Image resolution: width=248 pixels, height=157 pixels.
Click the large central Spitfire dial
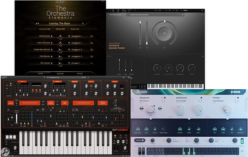tap(164, 33)
